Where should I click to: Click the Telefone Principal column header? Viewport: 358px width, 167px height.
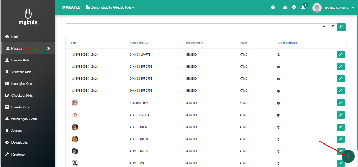tap(287, 43)
